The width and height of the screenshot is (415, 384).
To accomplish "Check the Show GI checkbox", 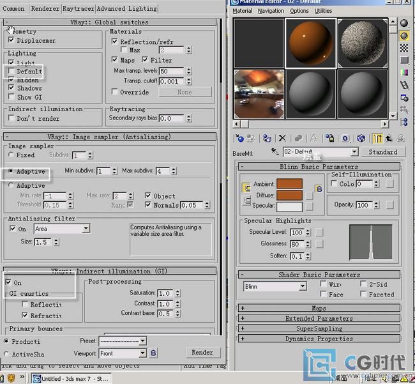I will (x=11, y=96).
